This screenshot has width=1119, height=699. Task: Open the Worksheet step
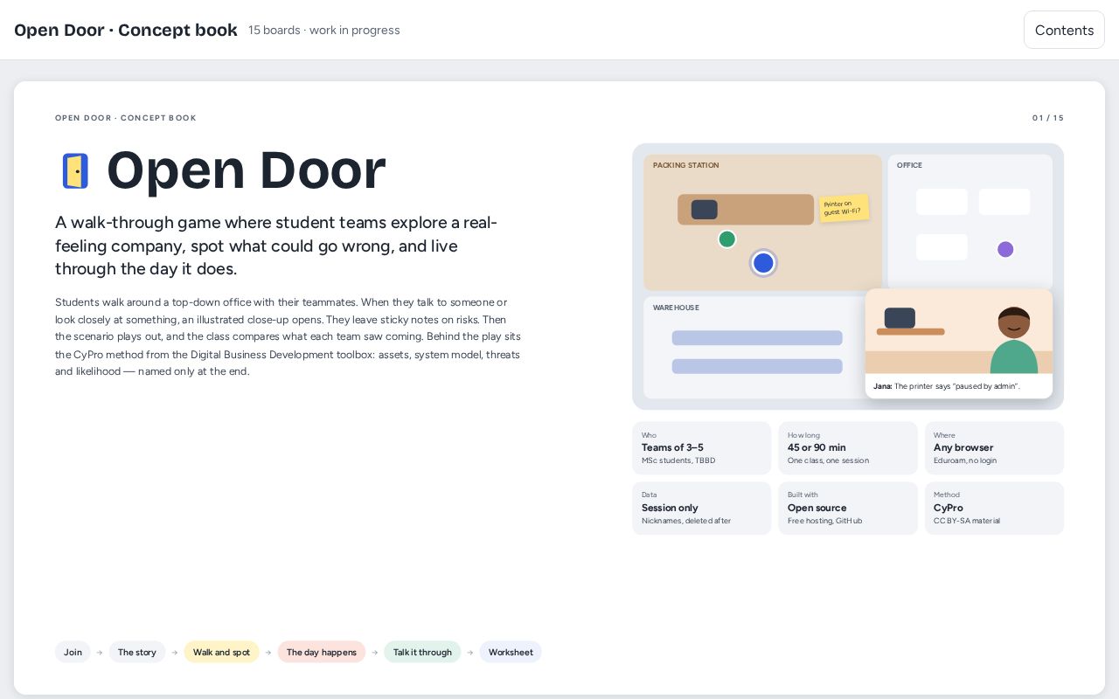click(511, 652)
